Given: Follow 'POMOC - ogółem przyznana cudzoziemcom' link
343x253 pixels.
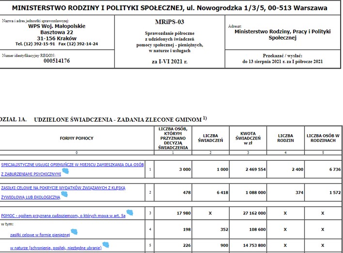Looking at the screenshot, I should pos(63,215).
